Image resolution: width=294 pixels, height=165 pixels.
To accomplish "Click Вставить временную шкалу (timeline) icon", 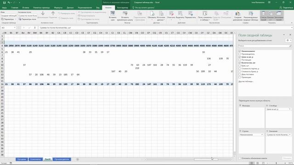I will coord(125,14).
